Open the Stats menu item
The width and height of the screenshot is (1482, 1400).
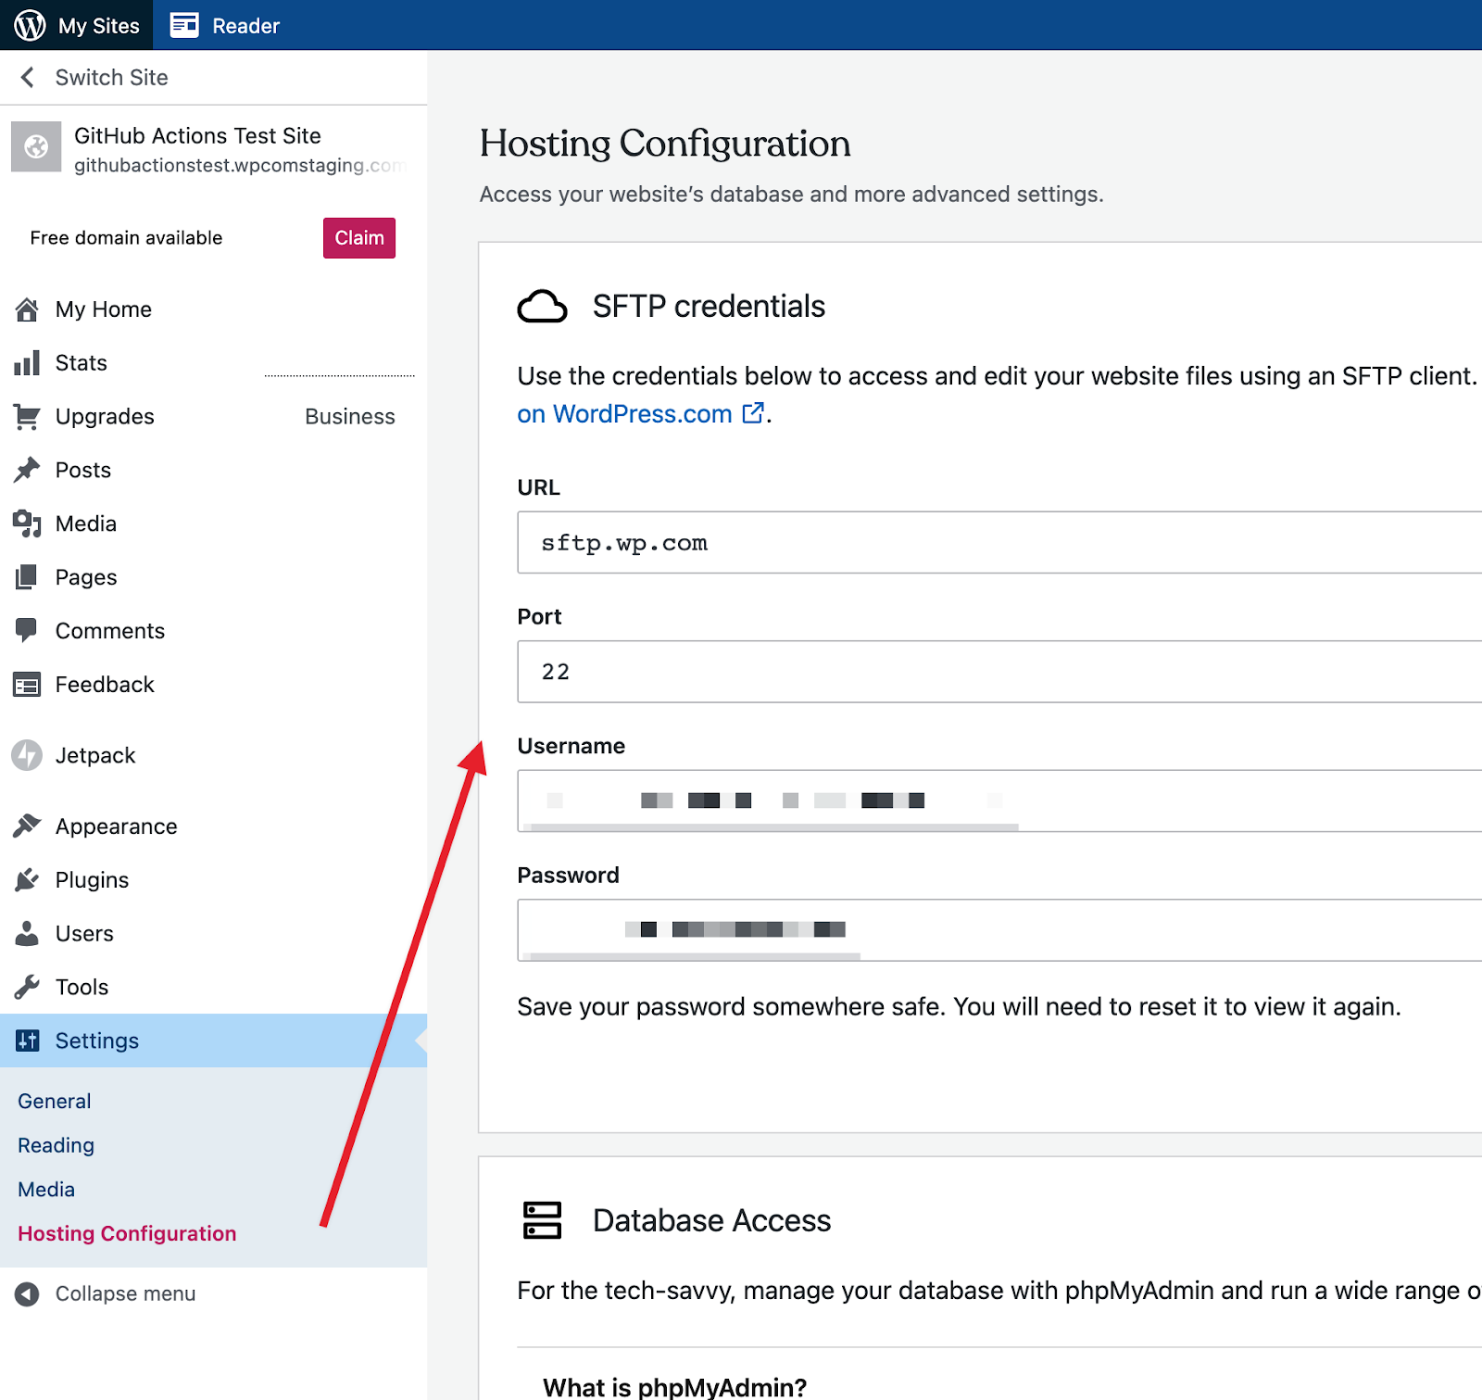click(213, 363)
